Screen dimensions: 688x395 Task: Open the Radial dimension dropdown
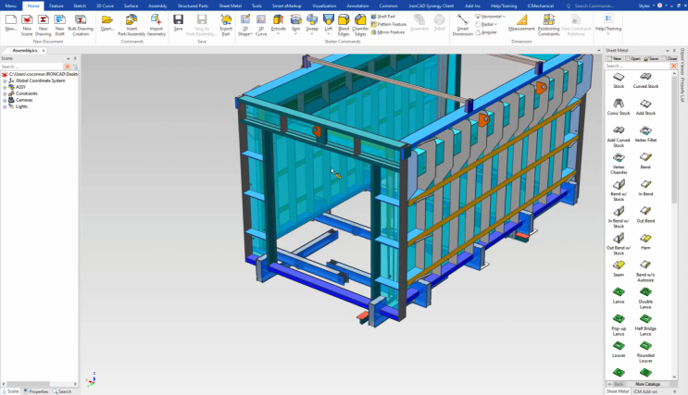pyautogui.click(x=495, y=24)
